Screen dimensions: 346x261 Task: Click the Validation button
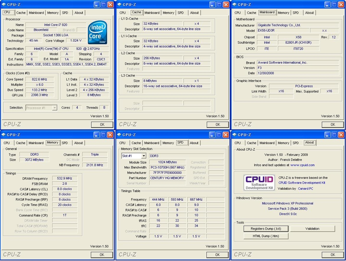tap(313, 229)
